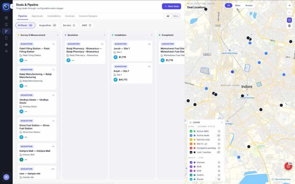The height and width of the screenshot is (184, 295).
Task: Open the Installations tab
Action: coord(54,16)
